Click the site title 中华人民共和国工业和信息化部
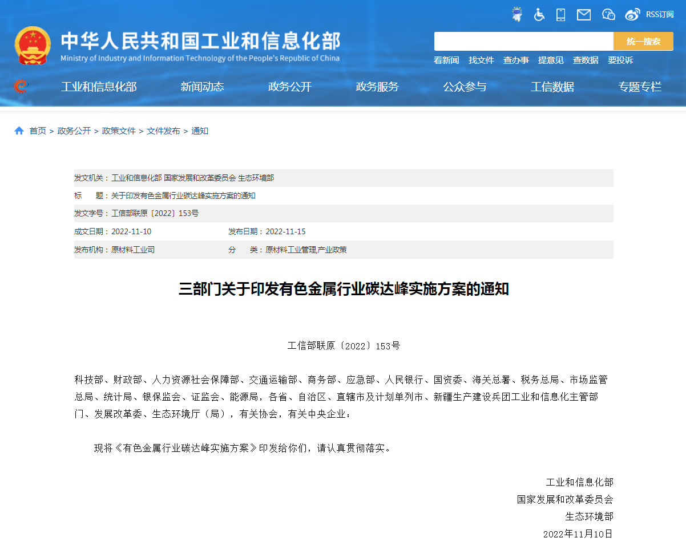The height and width of the screenshot is (542, 686). (201, 40)
